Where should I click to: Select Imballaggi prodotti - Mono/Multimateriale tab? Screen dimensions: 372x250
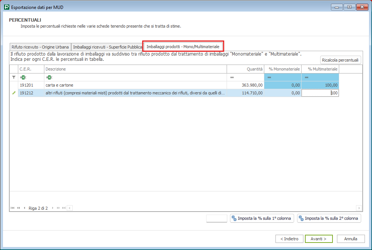pos(183,47)
